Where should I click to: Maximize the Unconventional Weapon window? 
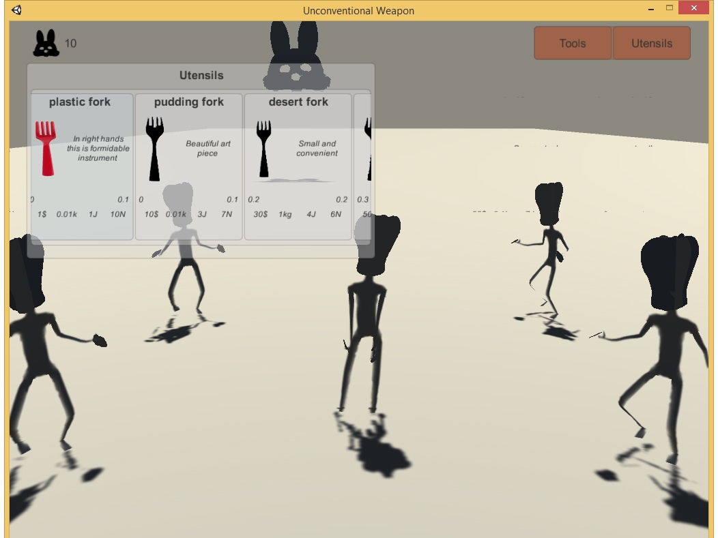[670, 8]
